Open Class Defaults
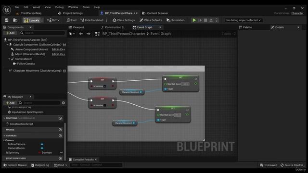This screenshot has height=173, width=308. [151, 20]
